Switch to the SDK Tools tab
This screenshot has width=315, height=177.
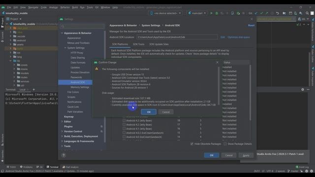(x=138, y=44)
